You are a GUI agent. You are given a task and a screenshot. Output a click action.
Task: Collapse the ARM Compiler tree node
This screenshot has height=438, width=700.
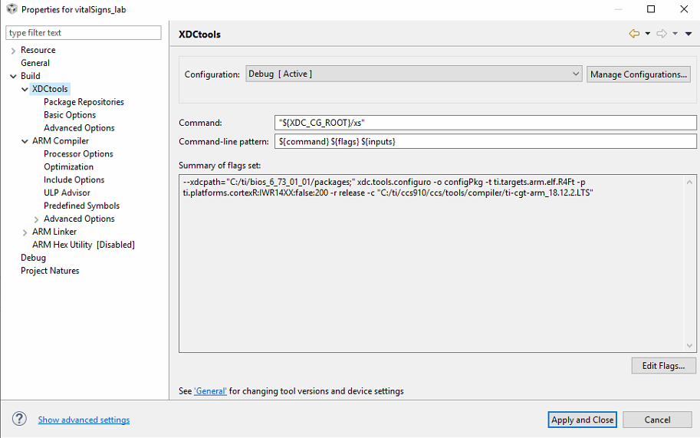(x=25, y=141)
